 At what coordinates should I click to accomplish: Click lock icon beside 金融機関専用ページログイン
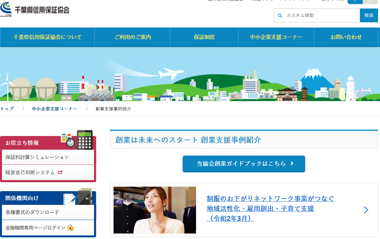pyautogui.click(x=70, y=228)
